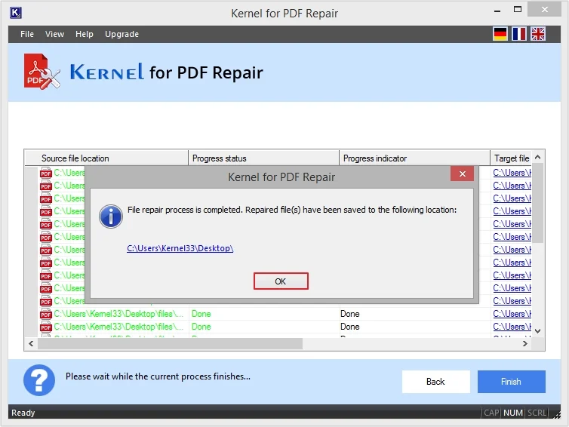Click PDF icon of tenth file row
Viewport: 569px width, 427px height.
point(46,288)
